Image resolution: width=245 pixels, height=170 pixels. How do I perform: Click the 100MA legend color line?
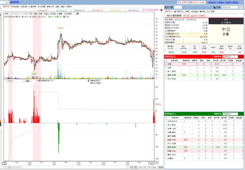click(107, 10)
